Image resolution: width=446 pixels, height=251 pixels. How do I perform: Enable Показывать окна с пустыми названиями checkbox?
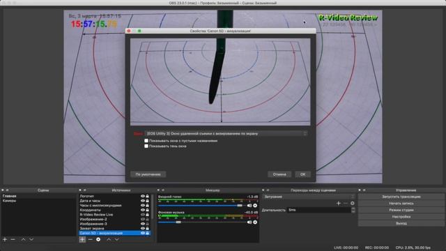(x=146, y=141)
